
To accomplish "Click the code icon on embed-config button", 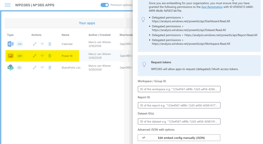I will click(x=144, y=138).
